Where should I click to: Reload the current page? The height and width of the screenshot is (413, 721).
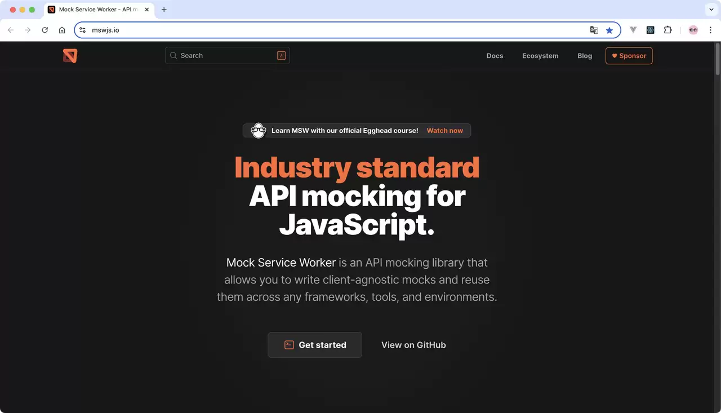(45, 30)
